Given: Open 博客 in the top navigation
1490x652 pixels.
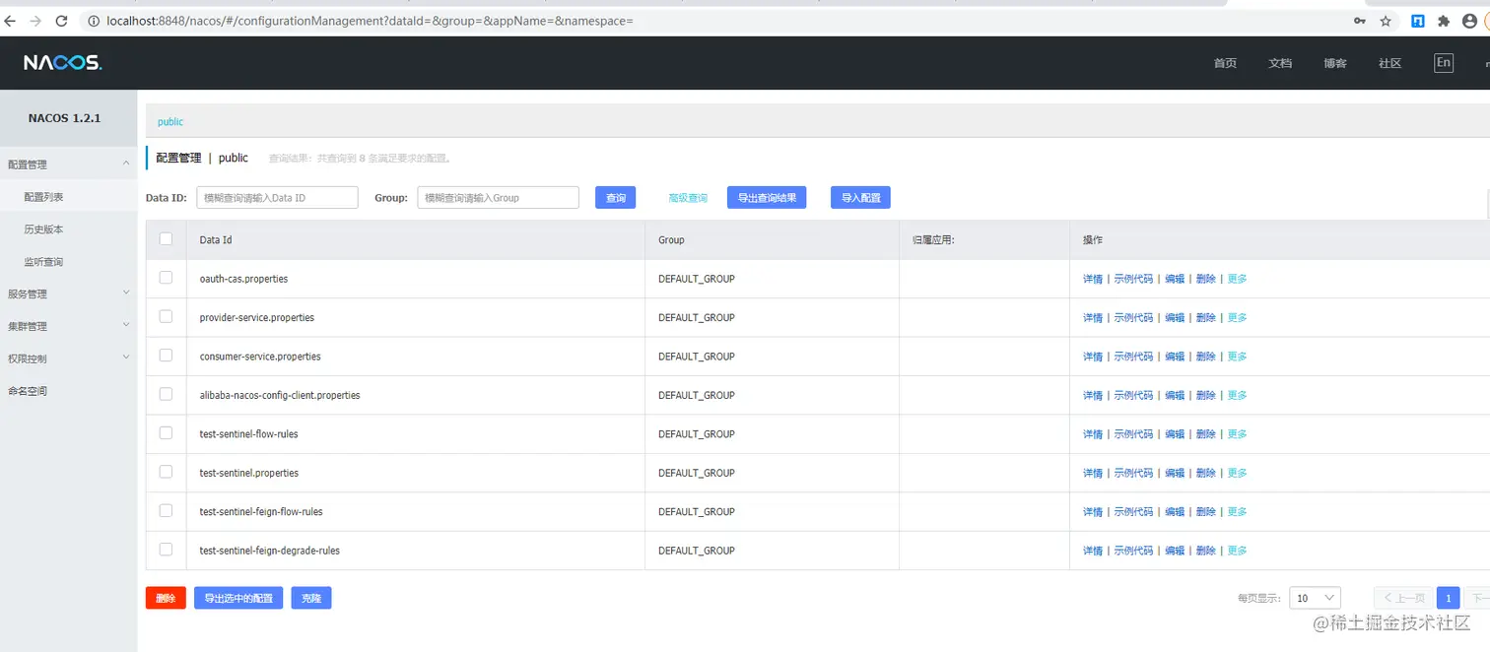Looking at the screenshot, I should tap(1335, 63).
